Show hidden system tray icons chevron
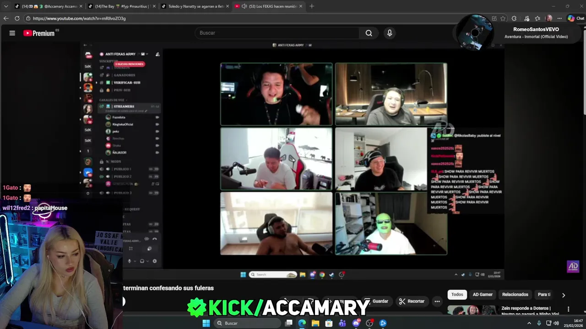This screenshot has height=329, width=586. (x=529, y=323)
